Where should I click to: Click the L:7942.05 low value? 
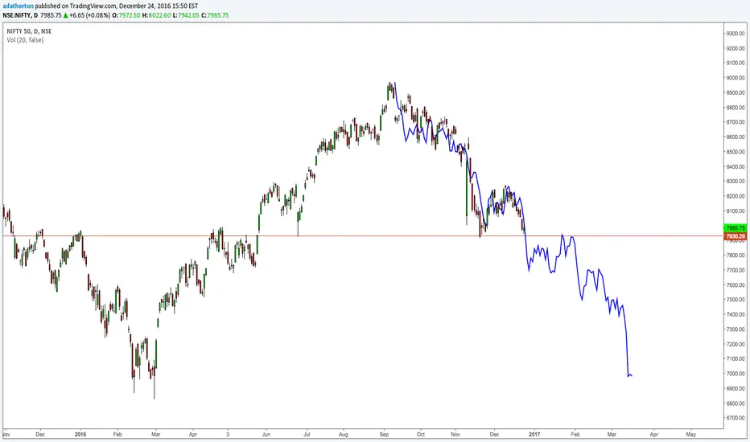coord(186,15)
